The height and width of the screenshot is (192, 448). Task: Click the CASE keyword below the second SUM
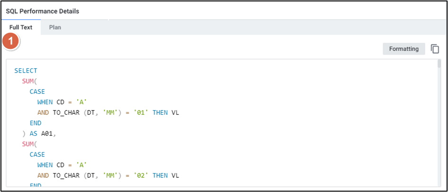tap(37, 154)
